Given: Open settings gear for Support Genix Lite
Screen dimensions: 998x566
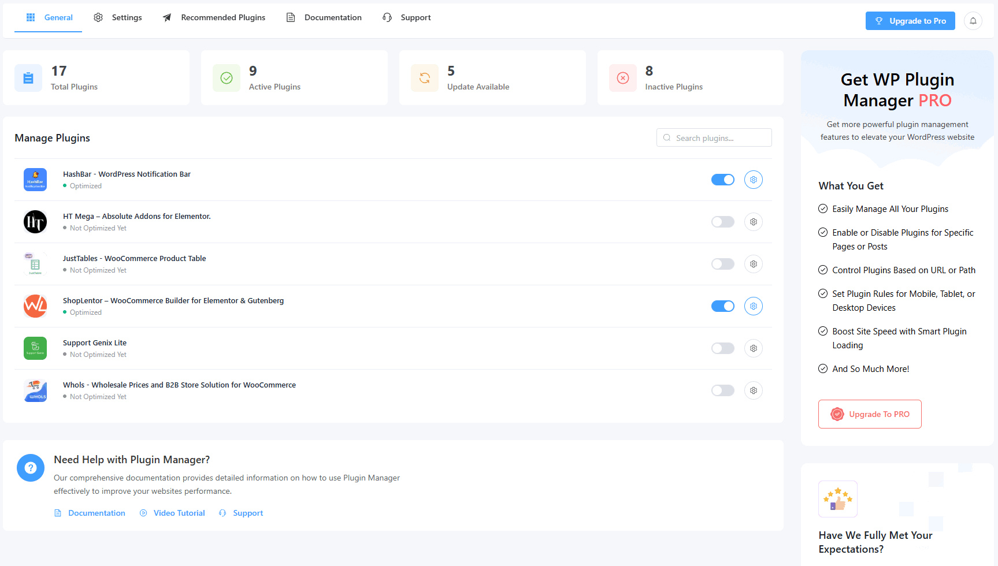Looking at the screenshot, I should coord(754,348).
